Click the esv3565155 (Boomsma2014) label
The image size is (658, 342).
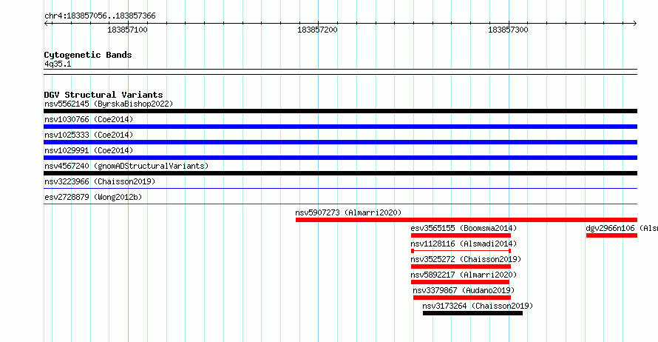point(464,228)
